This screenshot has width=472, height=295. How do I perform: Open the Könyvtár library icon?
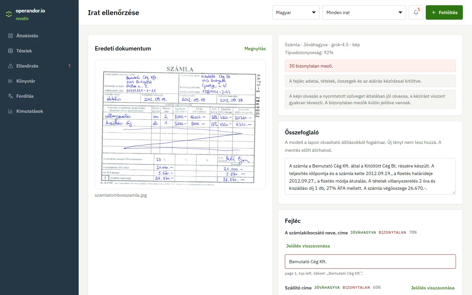coord(10,81)
